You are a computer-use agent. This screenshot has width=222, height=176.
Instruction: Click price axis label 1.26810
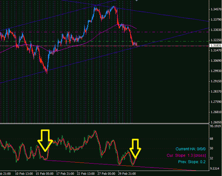point(216,112)
